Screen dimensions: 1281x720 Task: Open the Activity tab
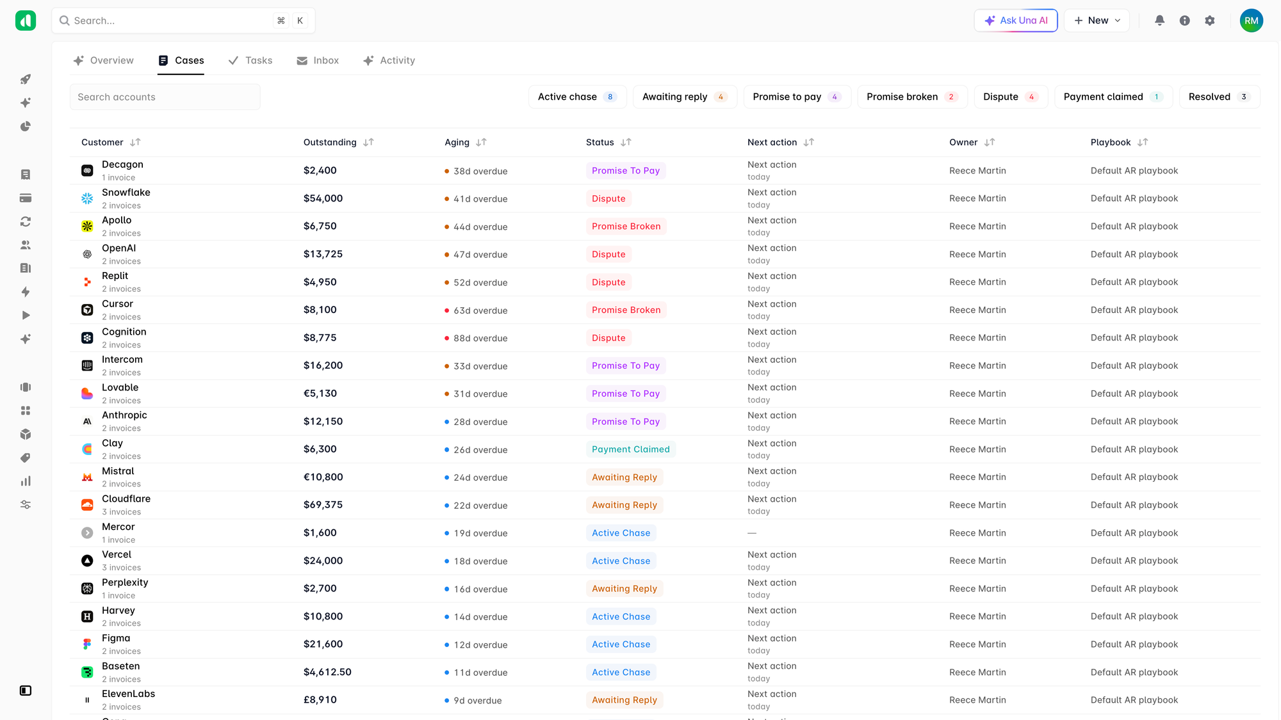389,60
